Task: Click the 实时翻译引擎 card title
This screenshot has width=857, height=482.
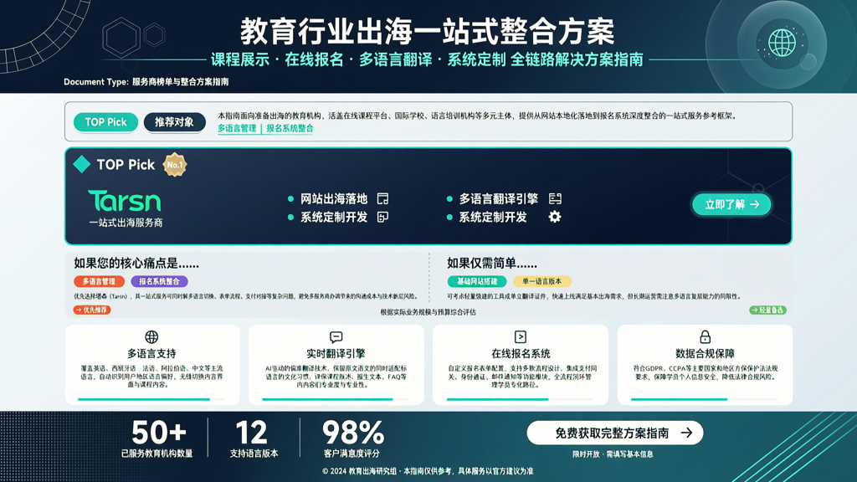Action: pyautogui.click(x=336, y=354)
